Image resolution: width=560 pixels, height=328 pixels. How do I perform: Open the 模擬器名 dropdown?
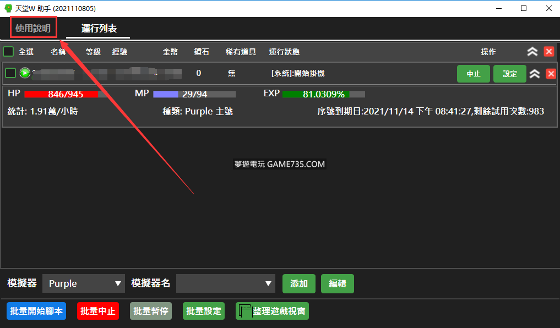(226, 283)
